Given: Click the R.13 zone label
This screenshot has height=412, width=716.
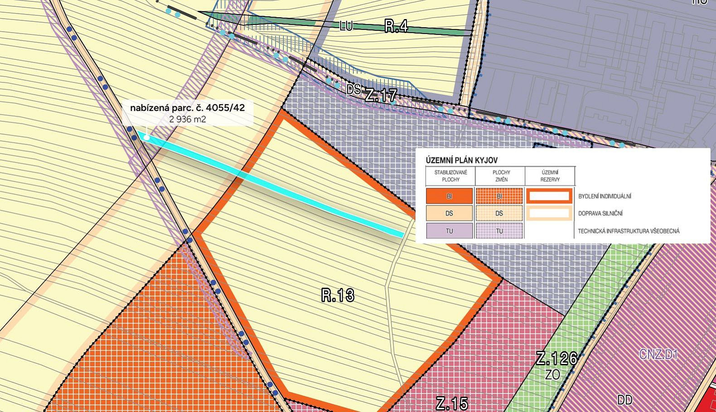Looking at the screenshot, I should click(x=338, y=296).
